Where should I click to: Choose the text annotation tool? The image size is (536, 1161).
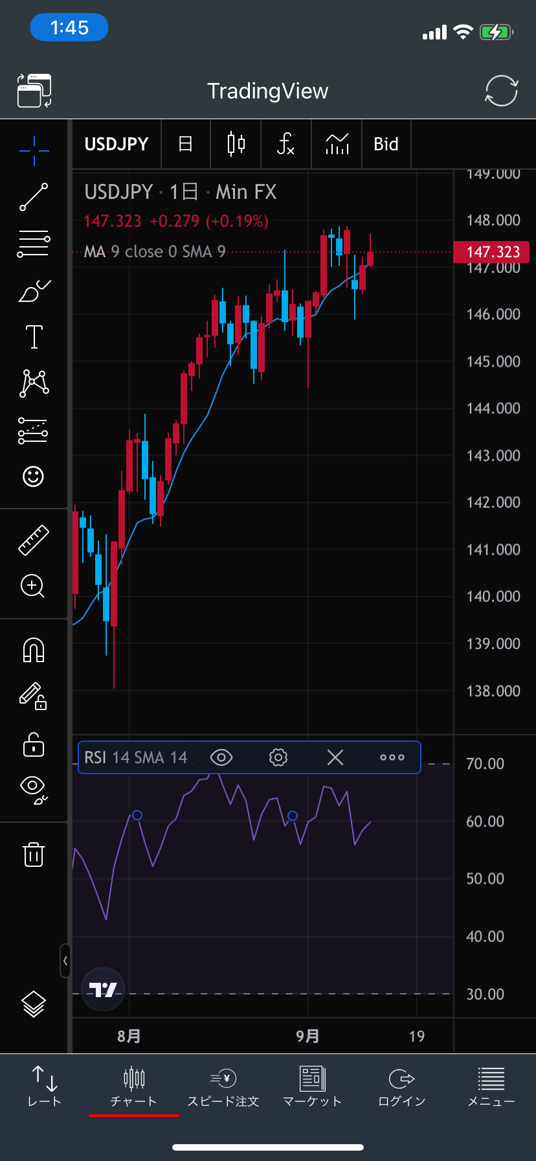click(34, 337)
